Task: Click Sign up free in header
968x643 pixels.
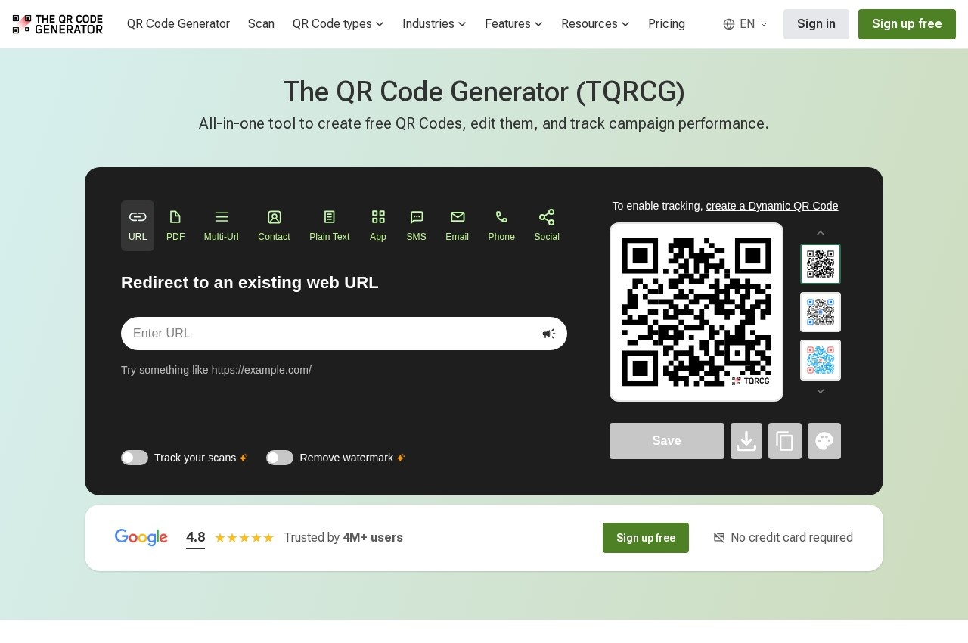Action: 907,24
